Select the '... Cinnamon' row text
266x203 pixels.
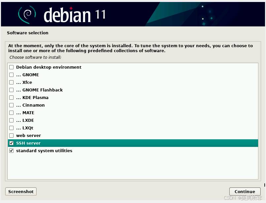coord(30,105)
